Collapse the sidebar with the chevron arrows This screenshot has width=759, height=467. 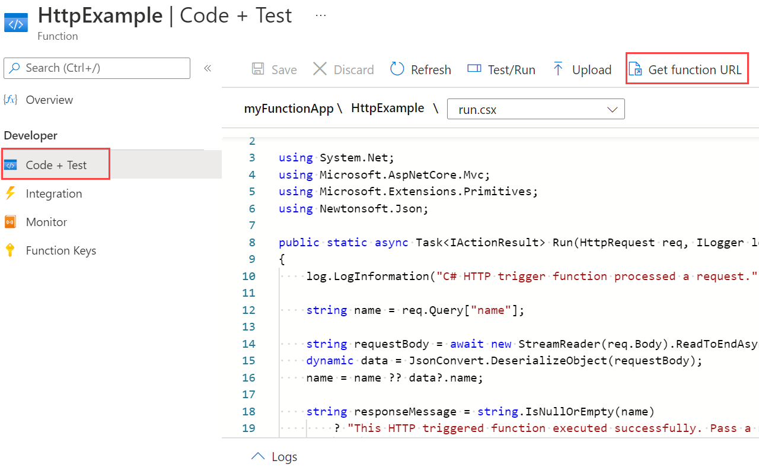tap(208, 68)
